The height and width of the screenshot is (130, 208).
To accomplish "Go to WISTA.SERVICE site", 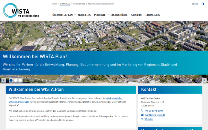I will click(x=79, y=4).
